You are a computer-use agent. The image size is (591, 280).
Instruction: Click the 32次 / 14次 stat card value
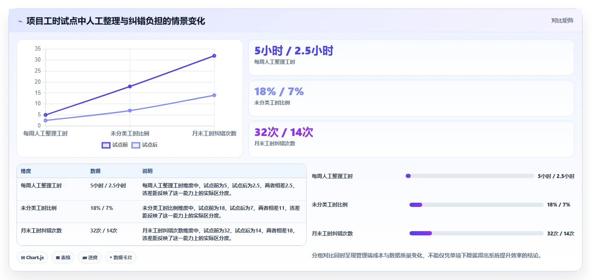(284, 133)
